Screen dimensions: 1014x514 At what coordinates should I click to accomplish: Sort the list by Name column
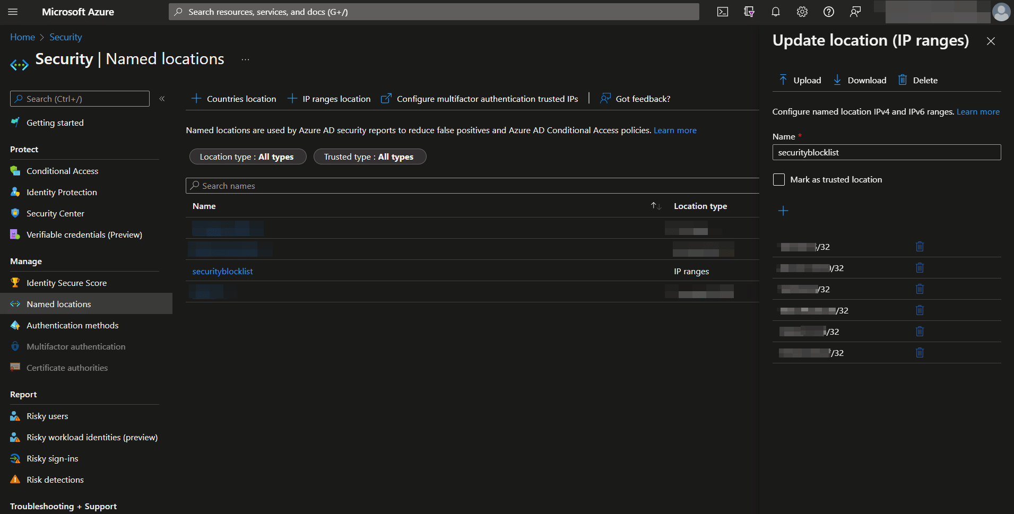coord(656,206)
